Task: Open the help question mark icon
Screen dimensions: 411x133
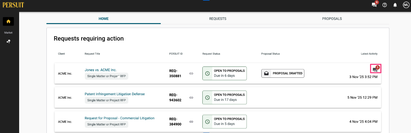Action: pyautogui.click(x=385, y=5)
